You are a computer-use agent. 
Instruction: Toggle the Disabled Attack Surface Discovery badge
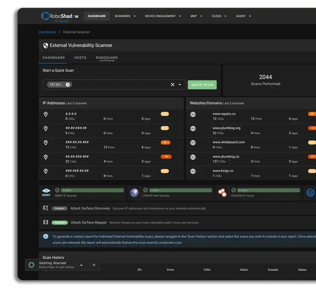[x=60, y=208]
